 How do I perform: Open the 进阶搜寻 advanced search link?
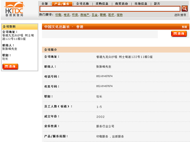point(180,15)
